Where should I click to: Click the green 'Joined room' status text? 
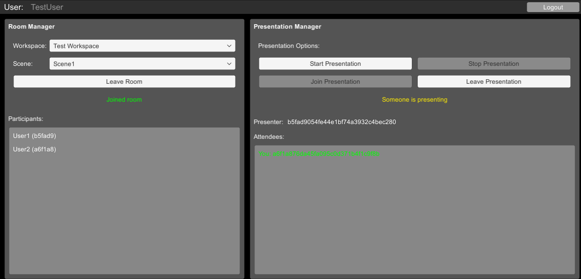(124, 99)
